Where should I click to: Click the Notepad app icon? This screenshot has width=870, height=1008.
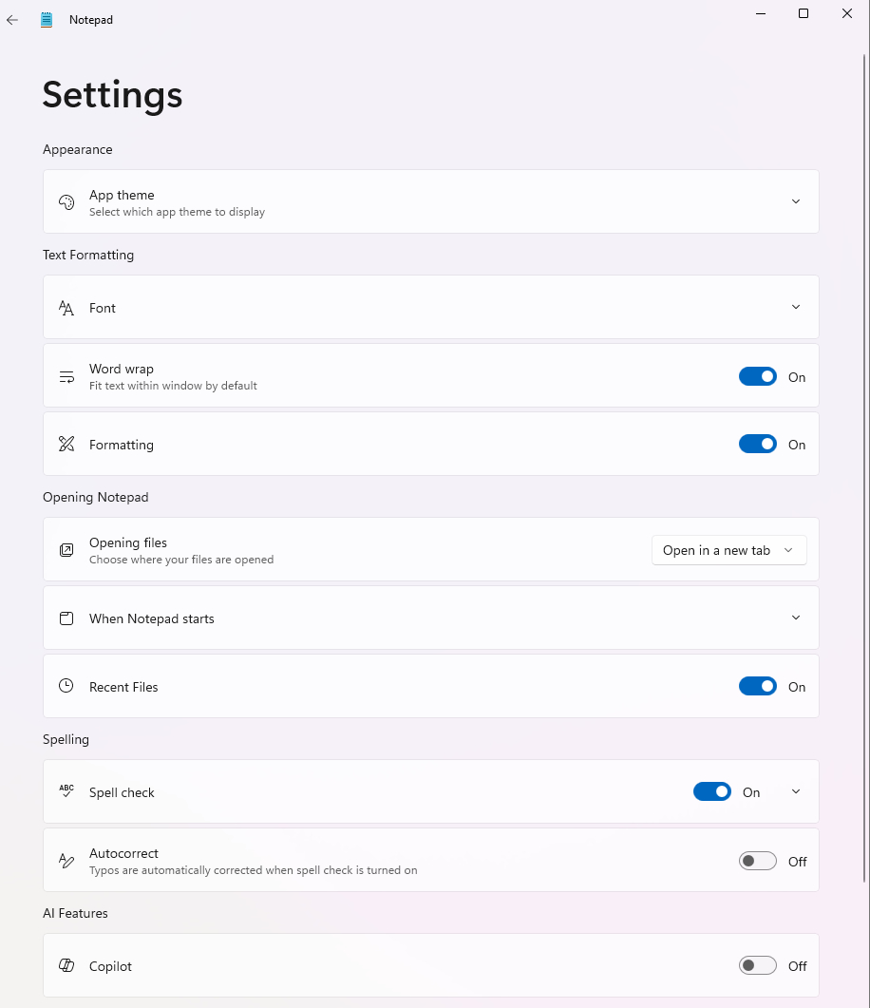47,19
